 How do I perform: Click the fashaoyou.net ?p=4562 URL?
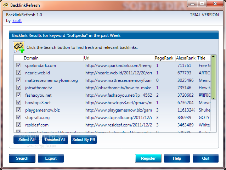[x=119, y=95]
